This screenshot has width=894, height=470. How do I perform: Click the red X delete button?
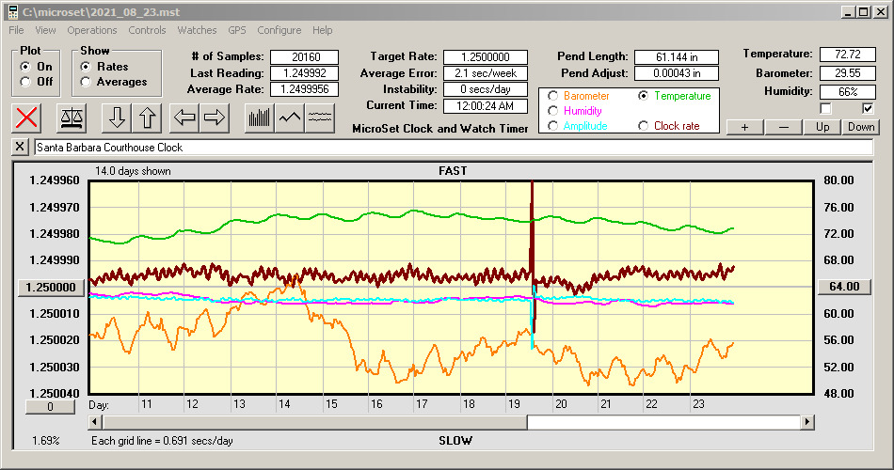click(x=26, y=117)
